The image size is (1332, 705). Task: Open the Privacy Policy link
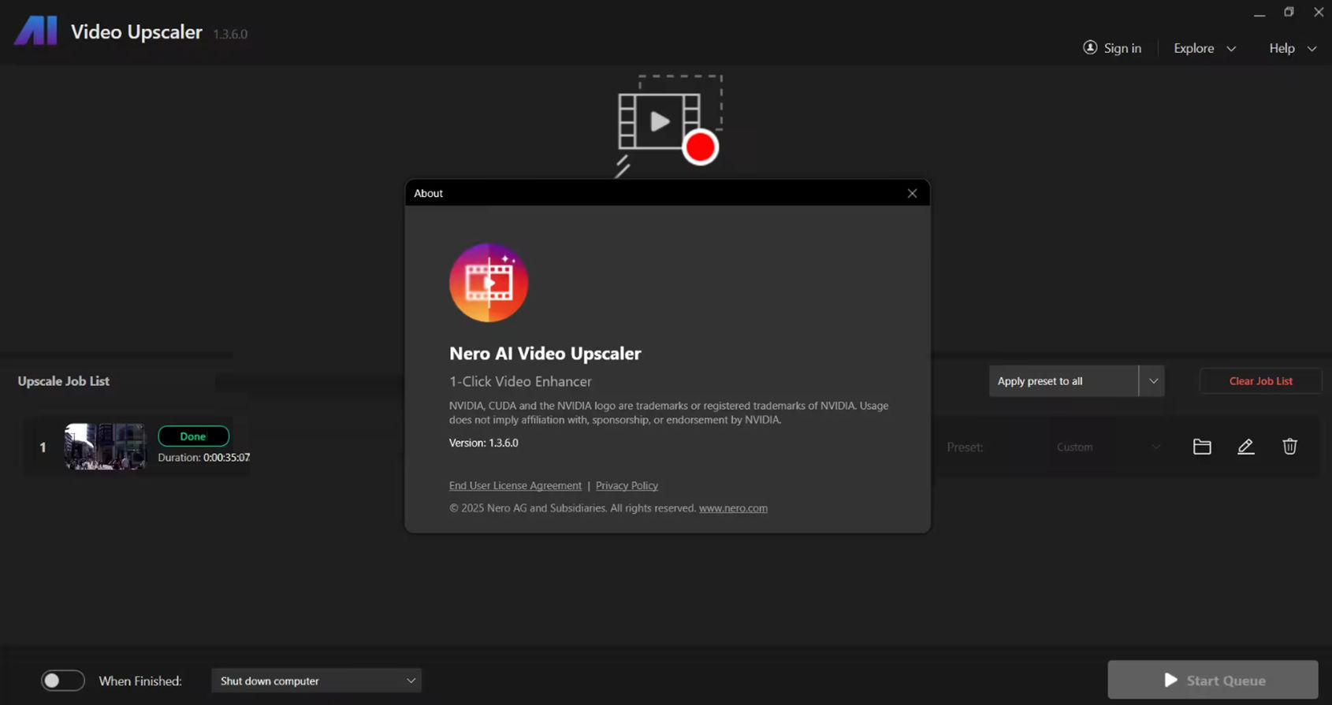pyautogui.click(x=627, y=485)
